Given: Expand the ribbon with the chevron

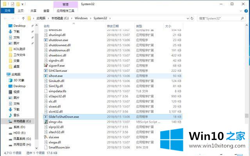Looking at the screenshot, I should (241, 11).
